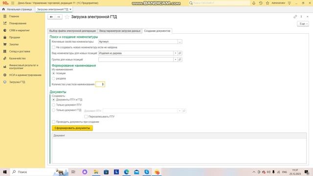Switch to Выбор файла электронной декларации tab
The width and height of the screenshot is (313, 176).
(73, 31)
